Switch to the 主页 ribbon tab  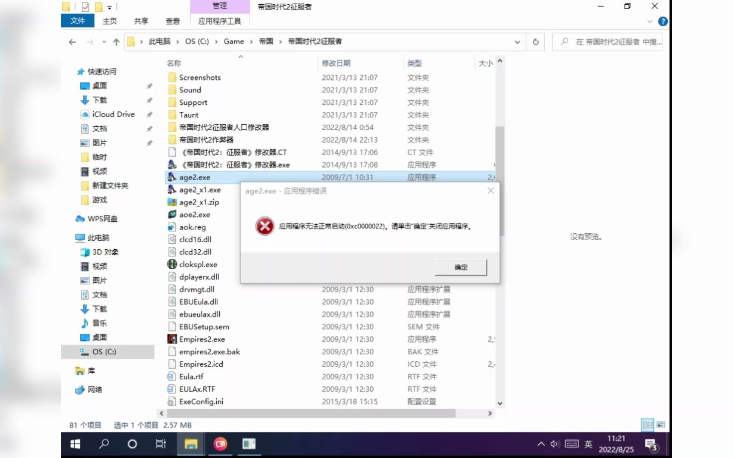point(109,21)
